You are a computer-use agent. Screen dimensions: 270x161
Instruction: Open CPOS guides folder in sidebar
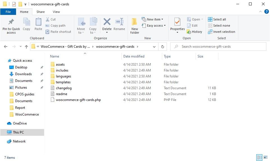(25, 94)
